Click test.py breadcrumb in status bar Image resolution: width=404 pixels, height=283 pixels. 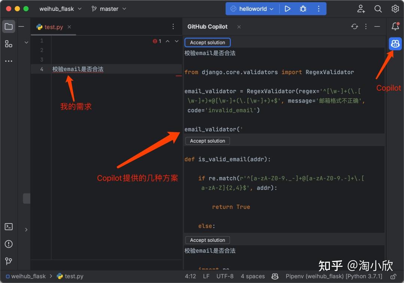point(70,276)
